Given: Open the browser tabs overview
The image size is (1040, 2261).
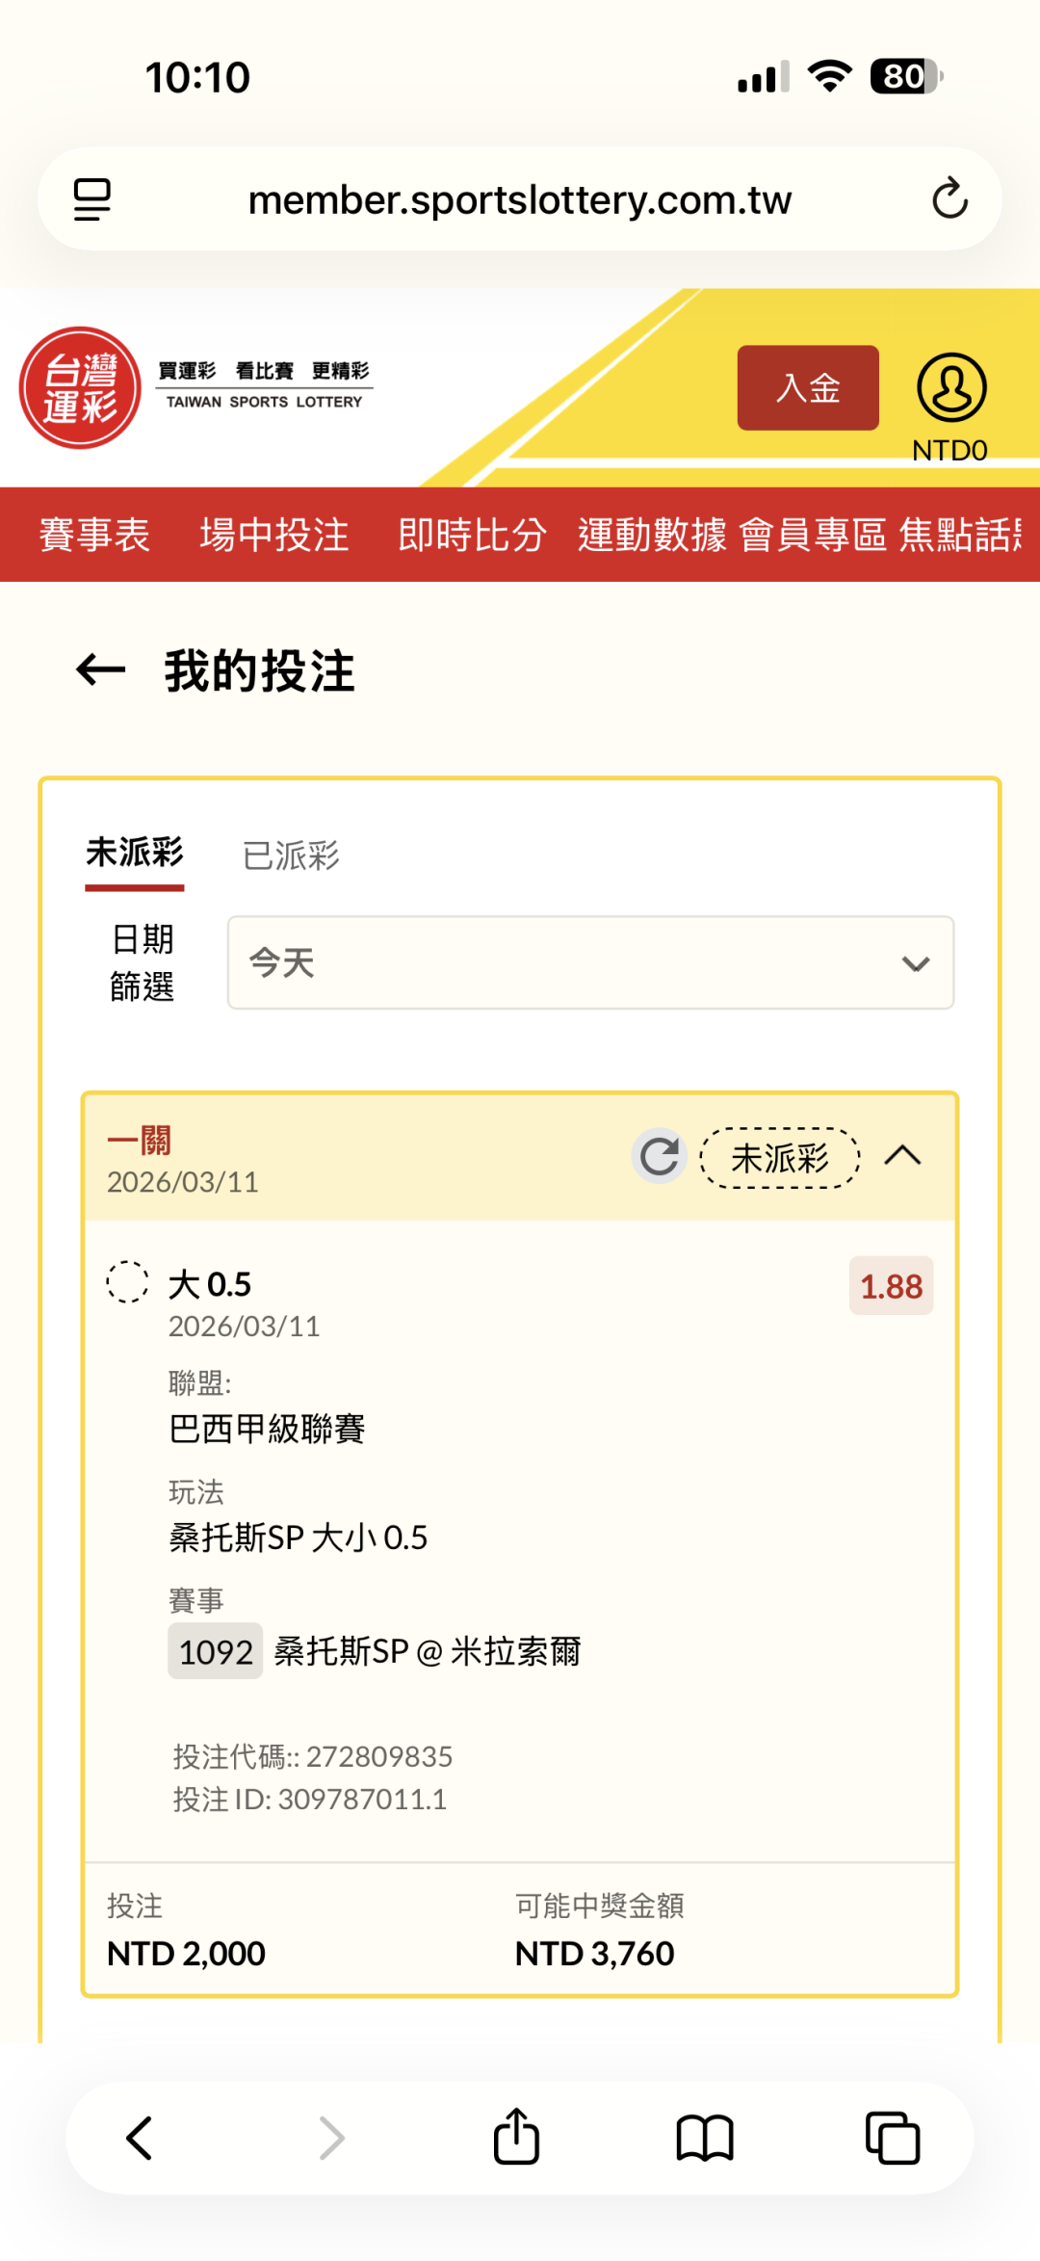Looking at the screenshot, I should coord(893,2138).
